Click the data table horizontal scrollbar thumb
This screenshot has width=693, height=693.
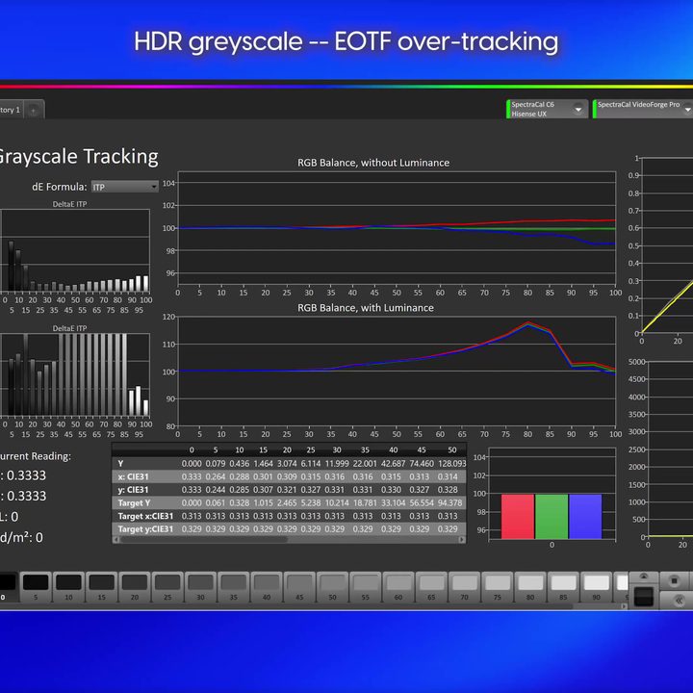[x=204, y=539]
